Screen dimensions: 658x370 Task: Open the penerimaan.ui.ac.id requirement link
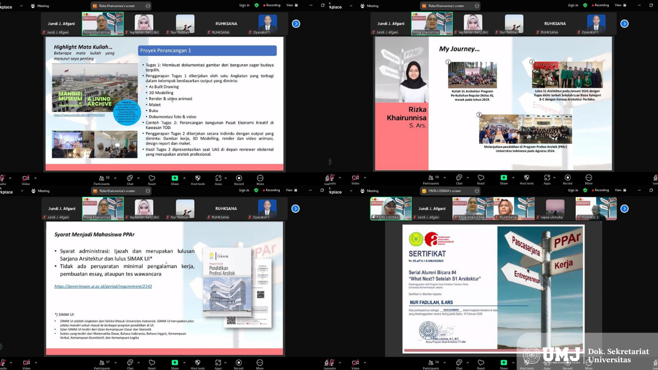pos(103,286)
